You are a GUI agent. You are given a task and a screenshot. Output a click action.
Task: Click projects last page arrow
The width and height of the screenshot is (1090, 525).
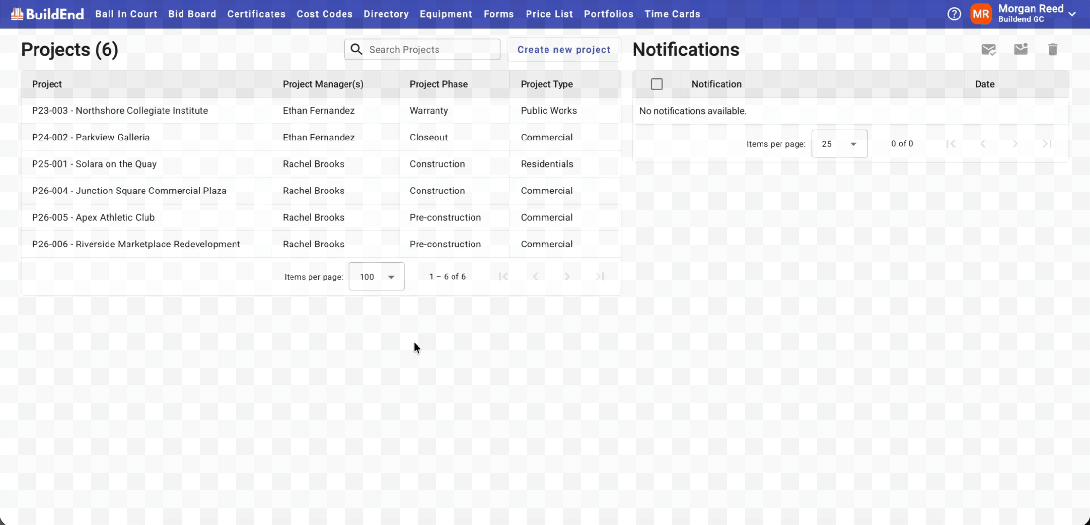[599, 277]
